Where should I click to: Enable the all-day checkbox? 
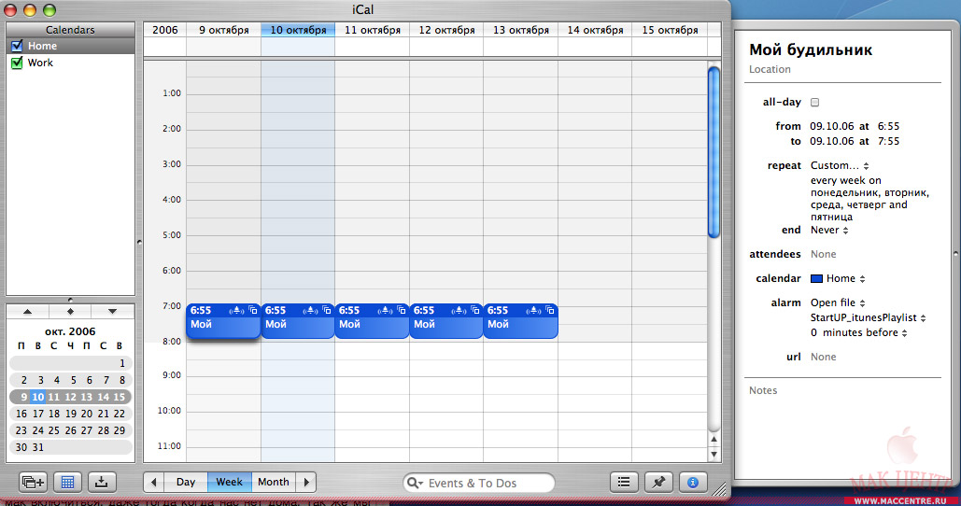pyautogui.click(x=814, y=103)
